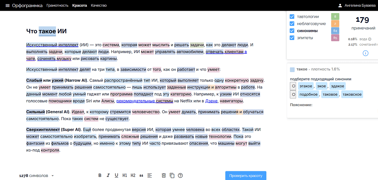Underline text using the U icon
This screenshot has height=180, width=378.
tap(116, 175)
